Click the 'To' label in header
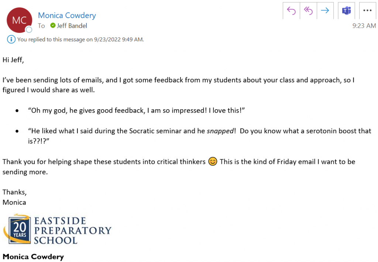 41,26
